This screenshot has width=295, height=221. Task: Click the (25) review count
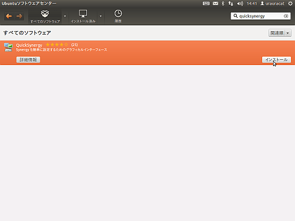pyautogui.click(x=74, y=45)
